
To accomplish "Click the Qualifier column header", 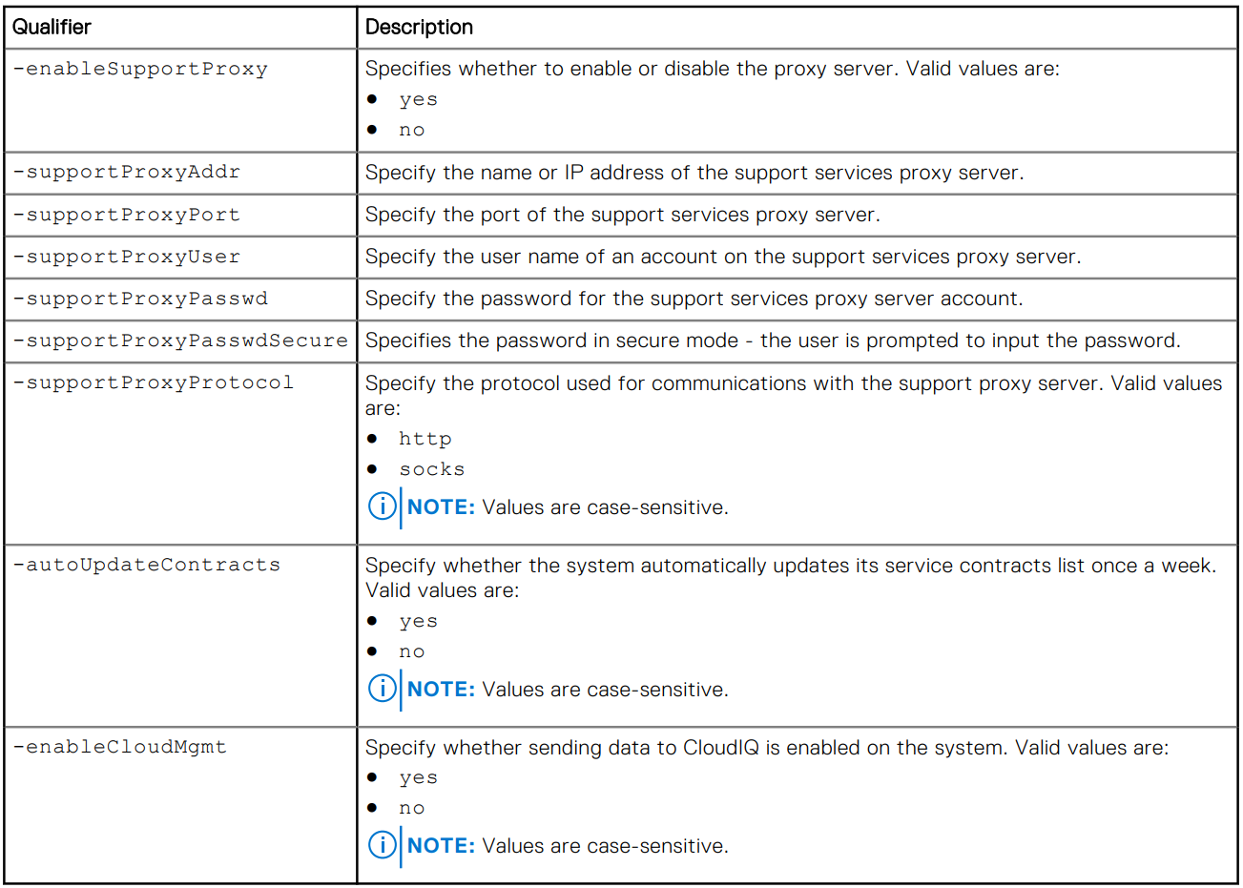I will [x=52, y=27].
